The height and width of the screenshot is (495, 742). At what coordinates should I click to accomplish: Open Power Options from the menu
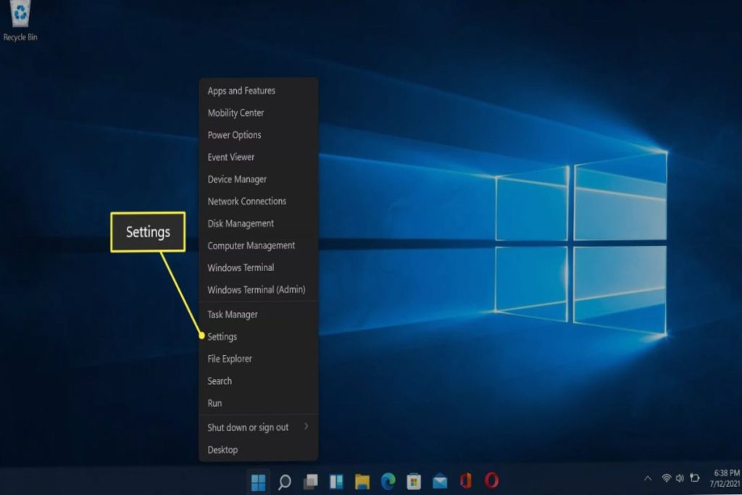[259, 136]
